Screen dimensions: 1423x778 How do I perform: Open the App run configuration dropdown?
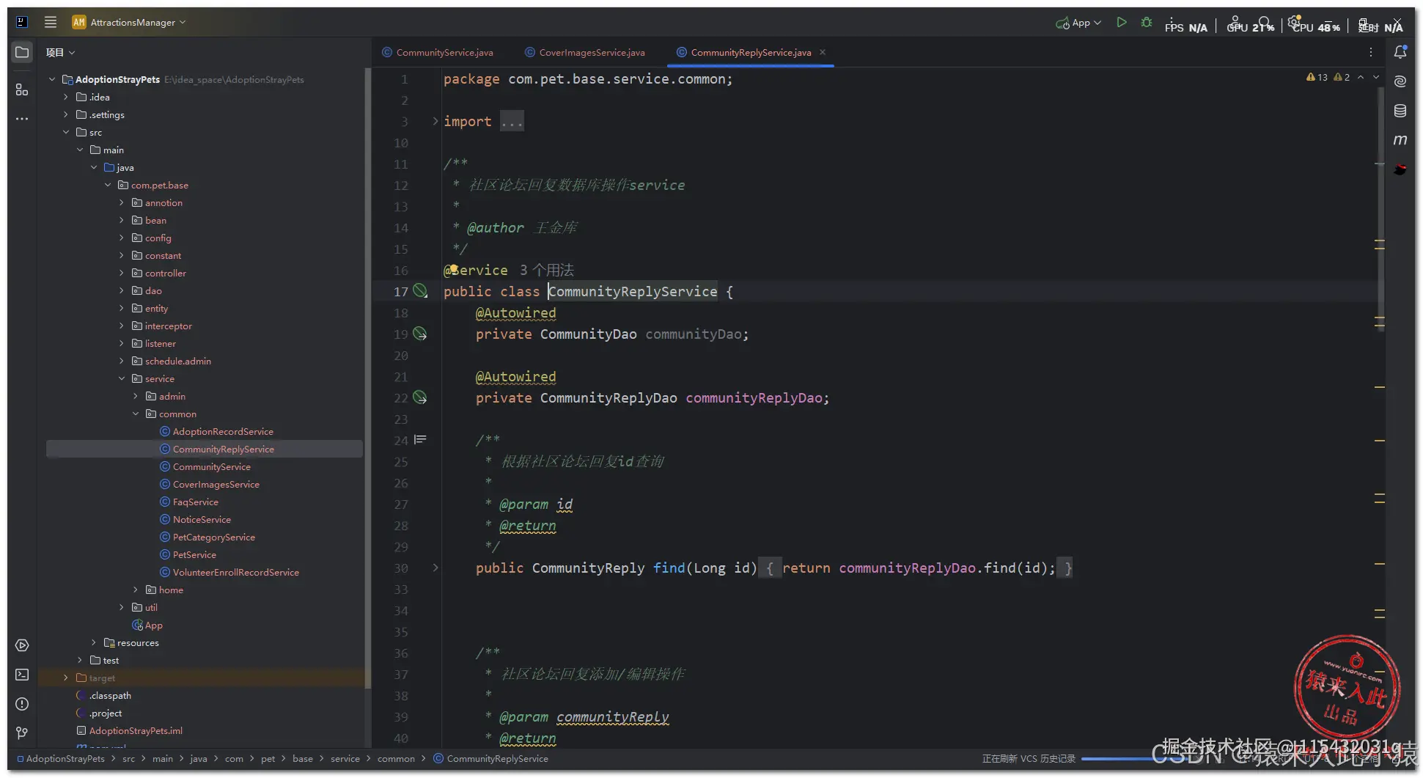[x=1078, y=23]
